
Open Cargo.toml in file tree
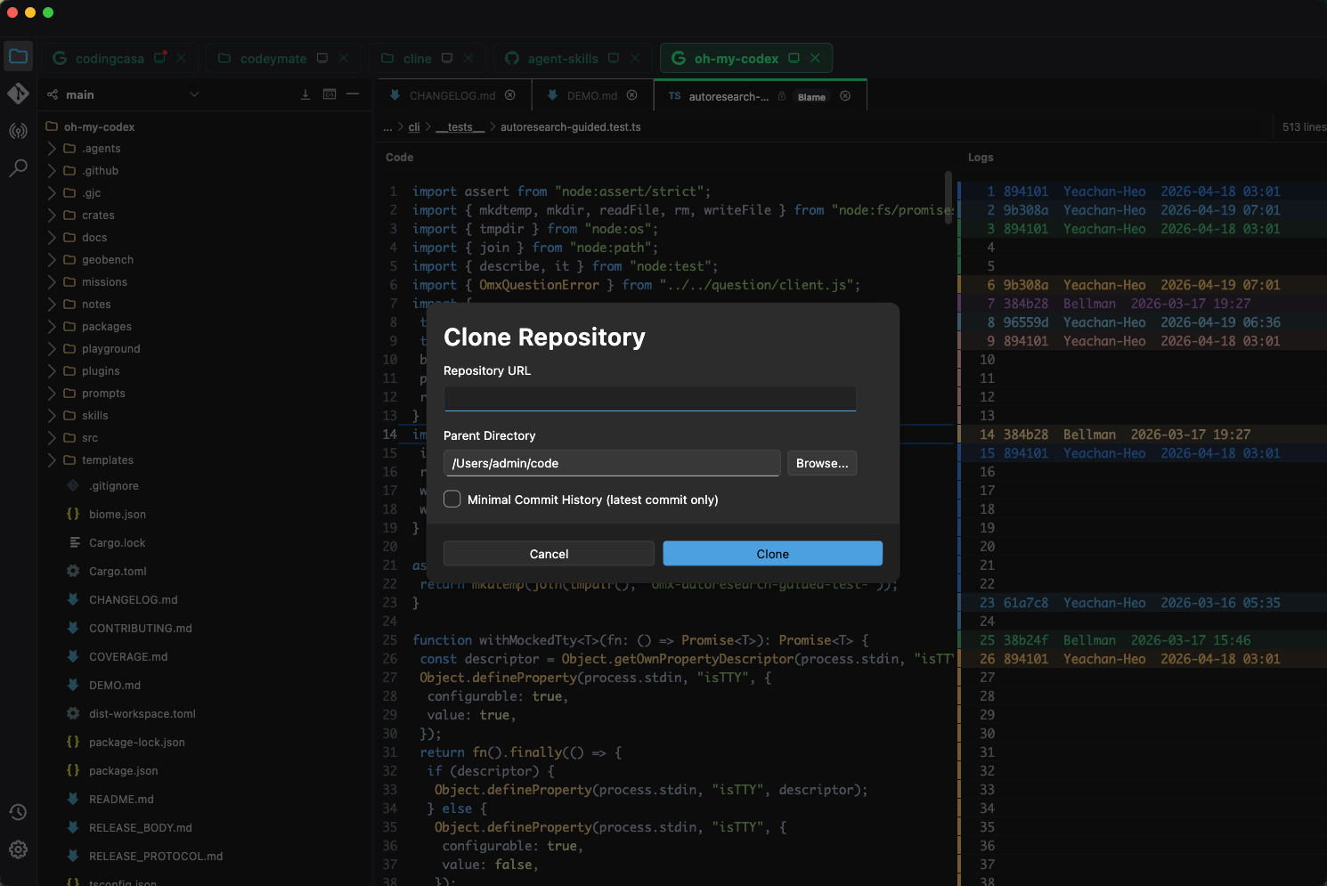(x=118, y=572)
